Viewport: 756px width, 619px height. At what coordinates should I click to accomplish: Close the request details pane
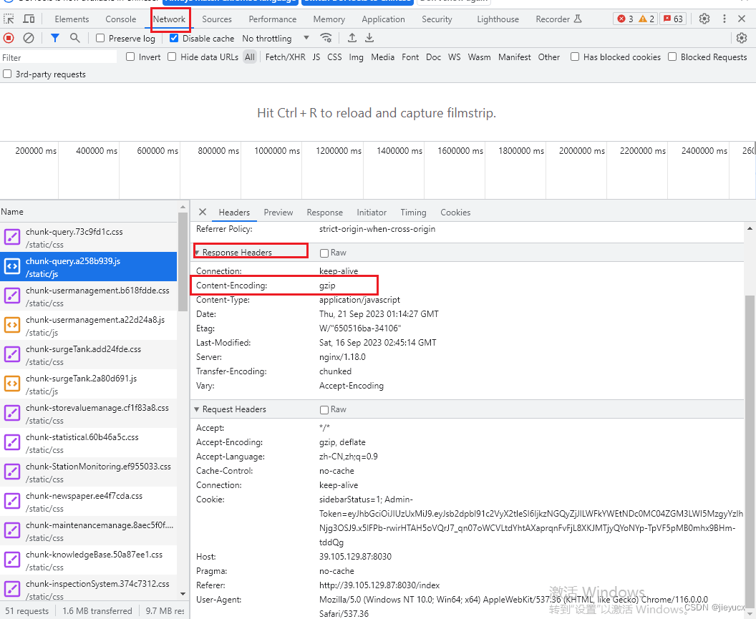coord(203,212)
